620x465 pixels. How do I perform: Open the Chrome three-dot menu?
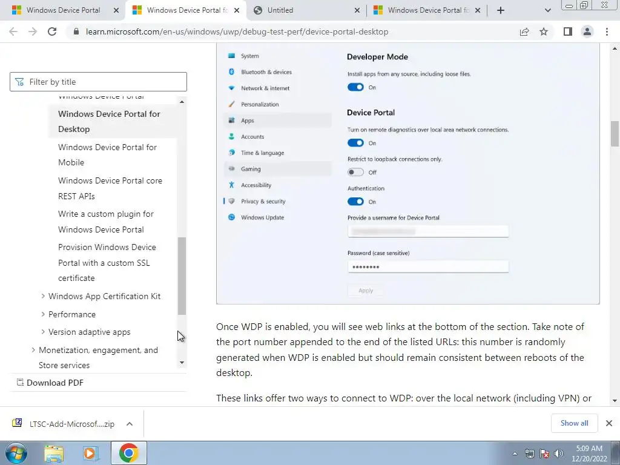point(607,31)
